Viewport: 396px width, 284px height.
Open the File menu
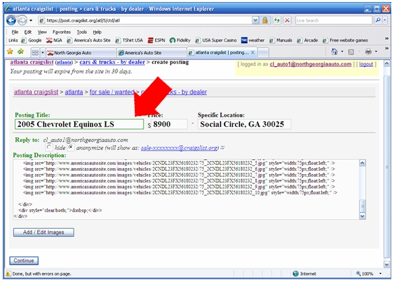point(15,32)
